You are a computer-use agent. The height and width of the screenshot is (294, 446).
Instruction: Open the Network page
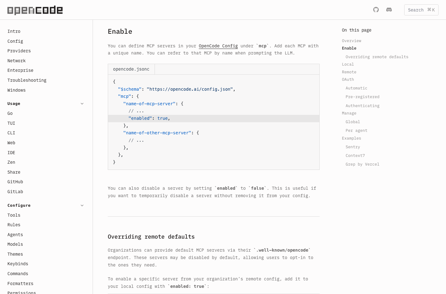17,61
